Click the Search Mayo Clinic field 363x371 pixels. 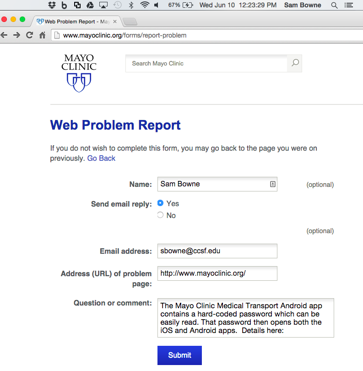click(x=206, y=63)
